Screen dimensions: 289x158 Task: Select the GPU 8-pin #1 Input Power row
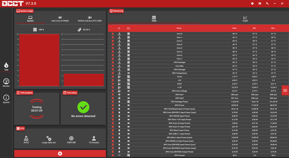pos(198,127)
